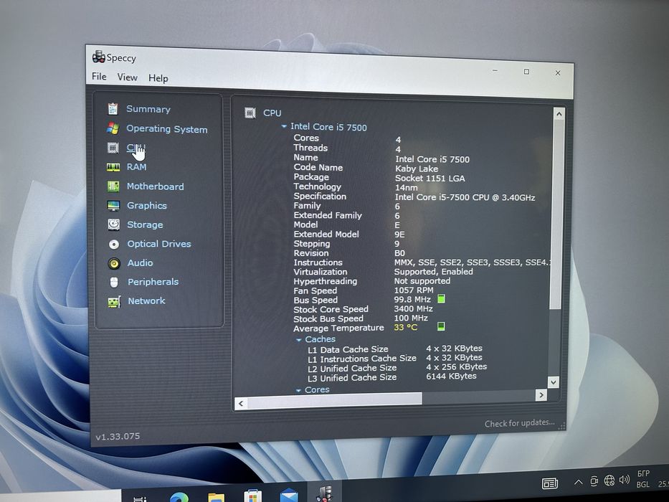The width and height of the screenshot is (669, 502).
Task: Open the View menu
Action: pyautogui.click(x=127, y=77)
